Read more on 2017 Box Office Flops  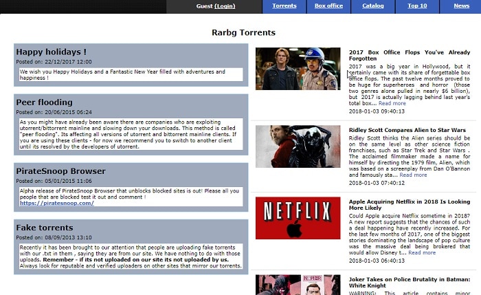point(392,103)
